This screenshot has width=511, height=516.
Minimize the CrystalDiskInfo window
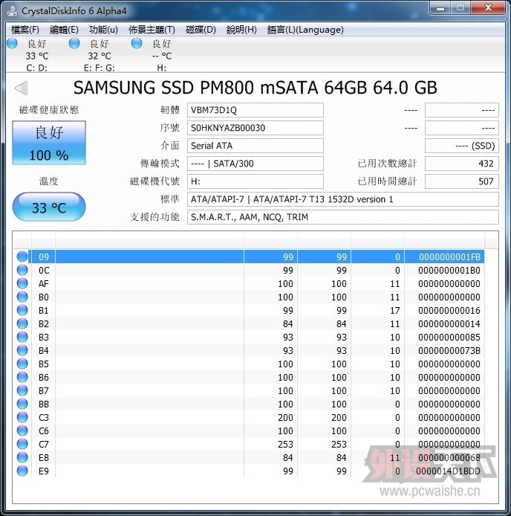coord(440,8)
